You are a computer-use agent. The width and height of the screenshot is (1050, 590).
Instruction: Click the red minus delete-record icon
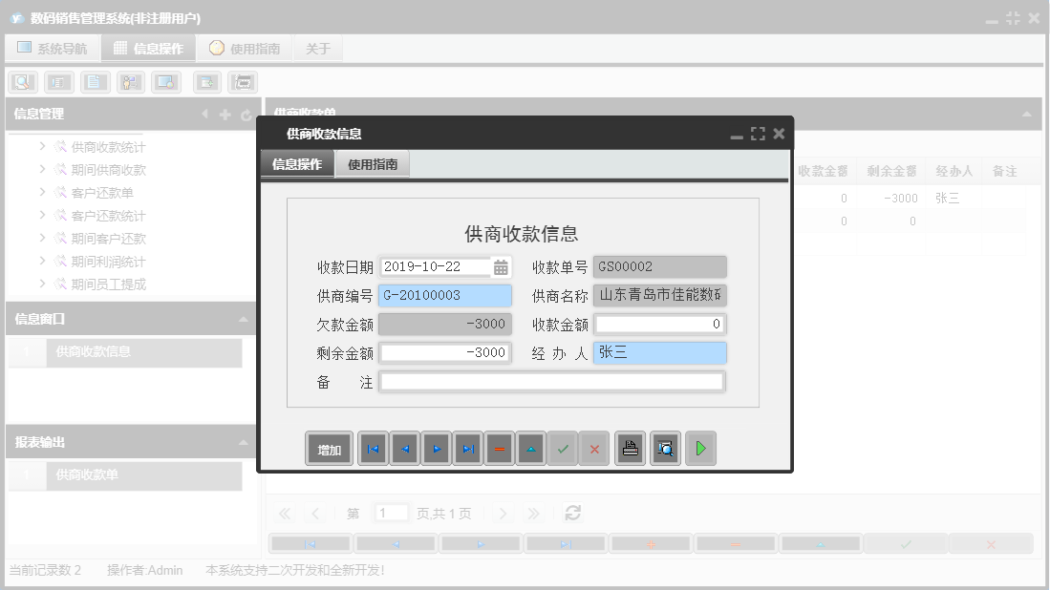point(499,448)
